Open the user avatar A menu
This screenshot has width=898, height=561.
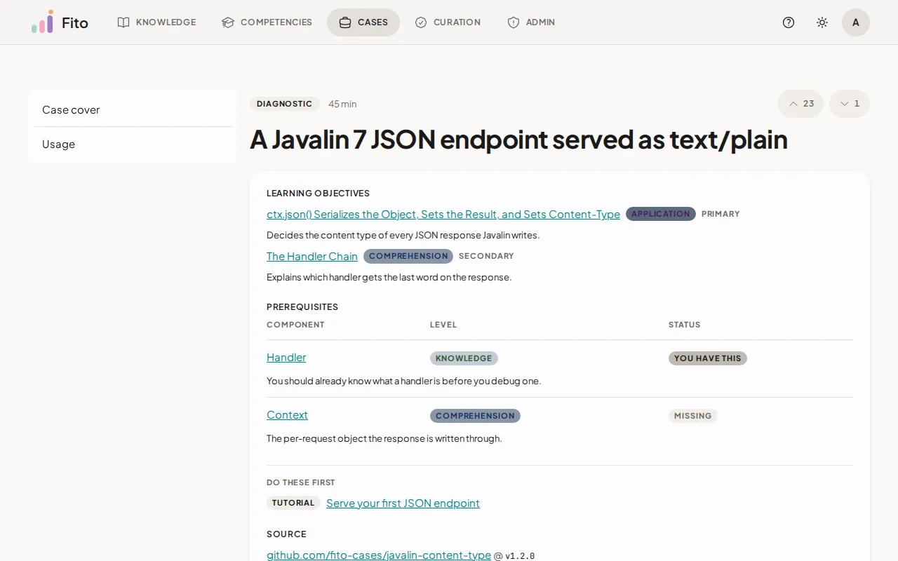pyautogui.click(x=856, y=22)
